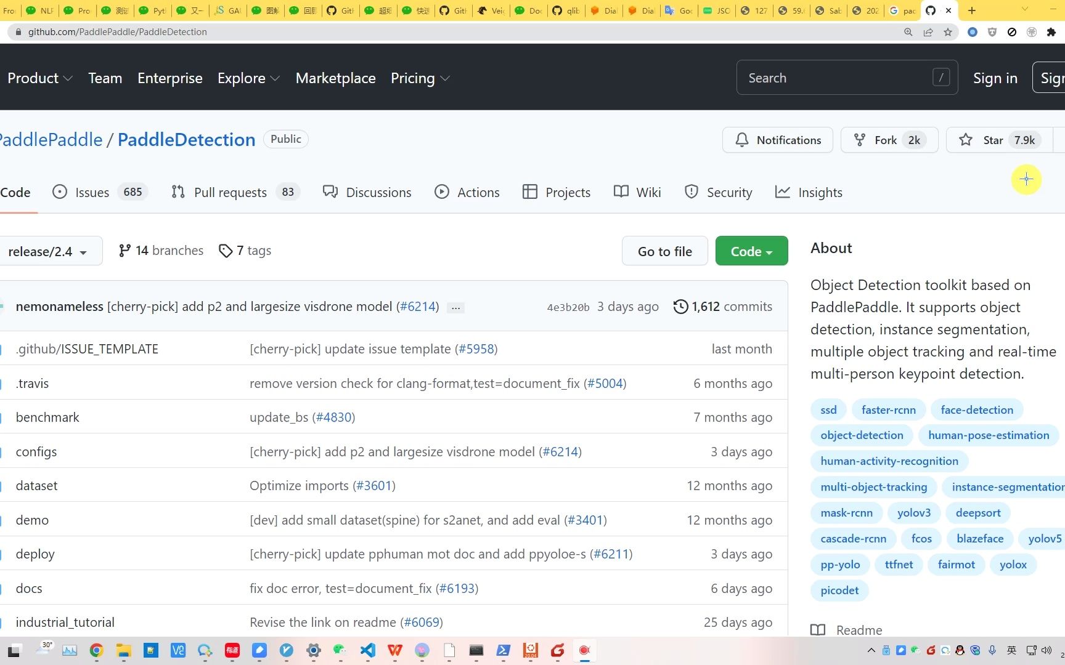The width and height of the screenshot is (1065, 665).
Task: Open the nemonameless author link
Action: click(x=60, y=307)
